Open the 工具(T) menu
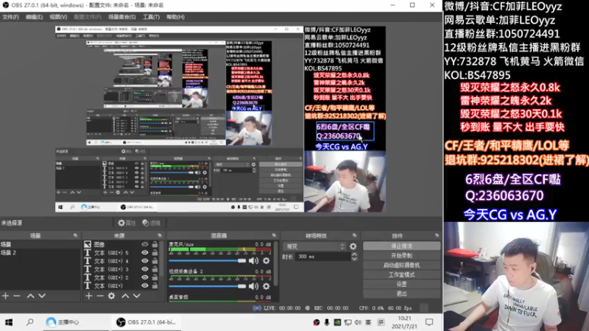Viewport: 589px width, 331px height. (x=151, y=17)
